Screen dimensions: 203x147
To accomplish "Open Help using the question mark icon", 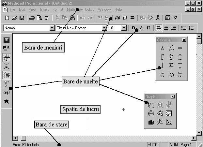I will coord(175,18).
